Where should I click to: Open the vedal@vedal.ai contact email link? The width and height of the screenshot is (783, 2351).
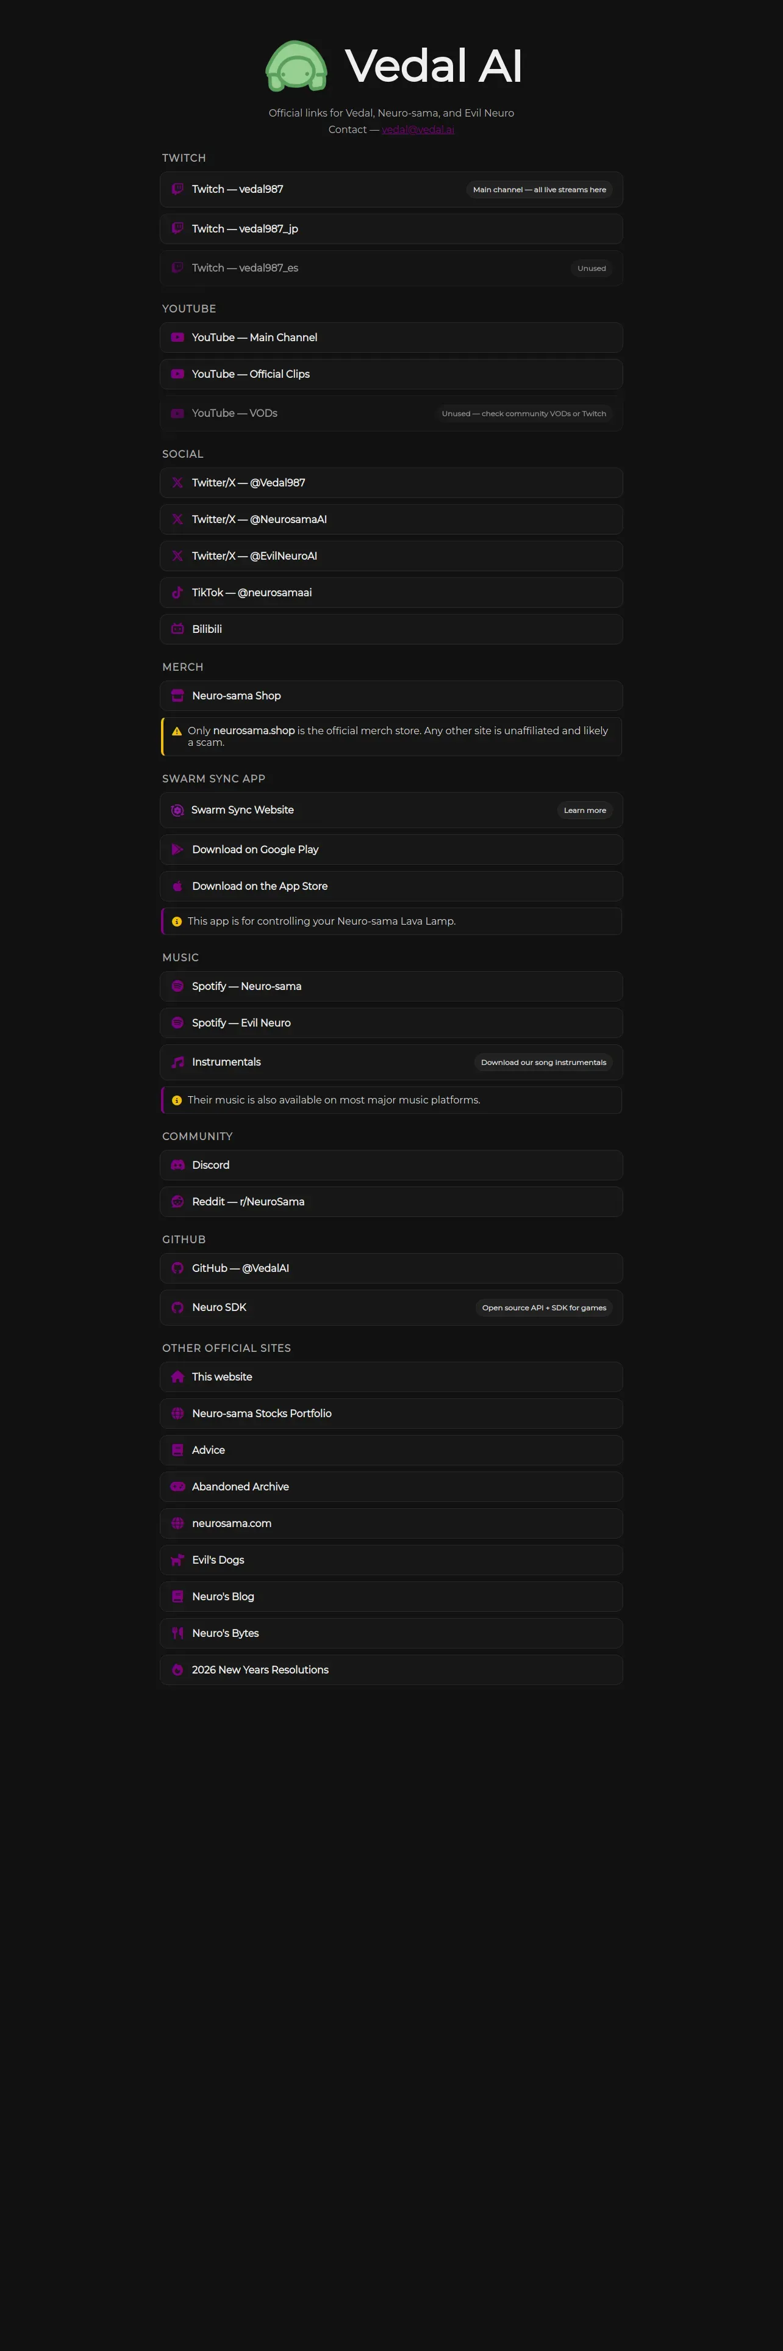click(x=418, y=129)
